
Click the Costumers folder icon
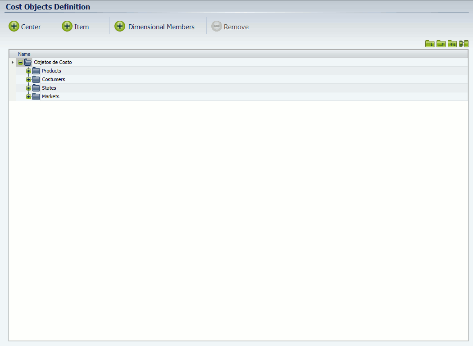(x=36, y=79)
